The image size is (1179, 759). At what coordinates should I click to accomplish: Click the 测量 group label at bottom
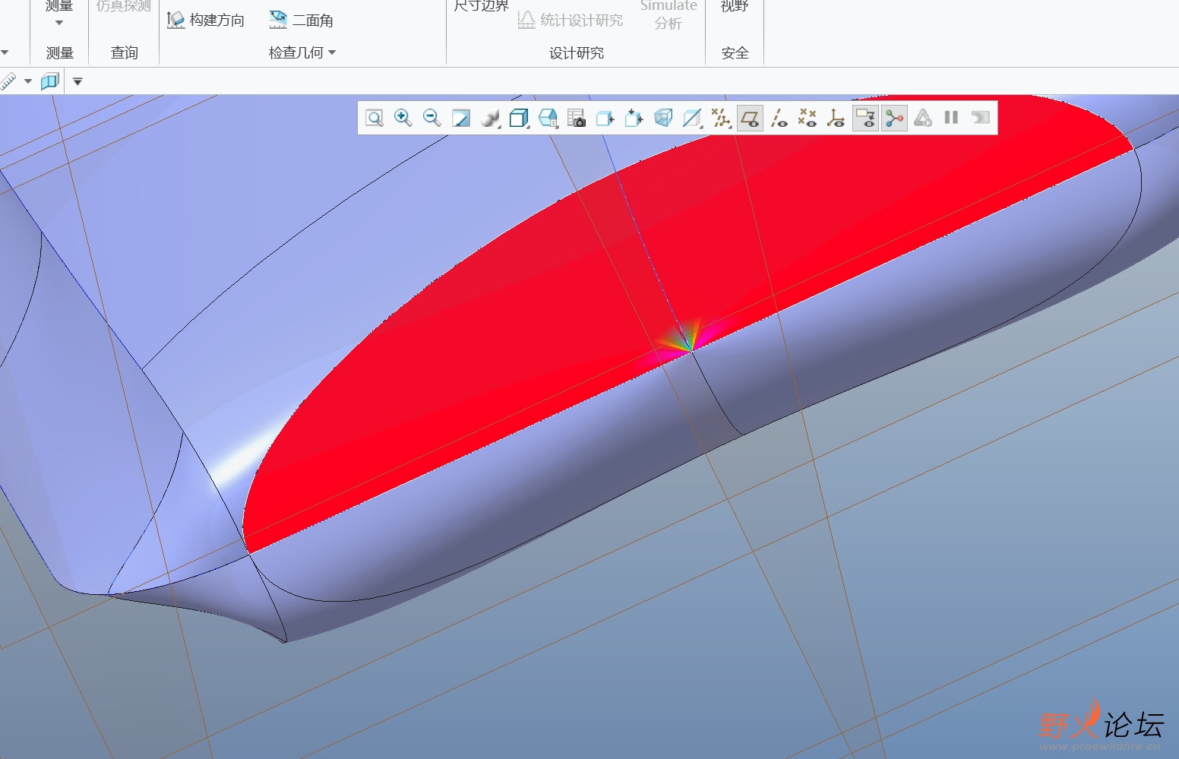(60, 52)
